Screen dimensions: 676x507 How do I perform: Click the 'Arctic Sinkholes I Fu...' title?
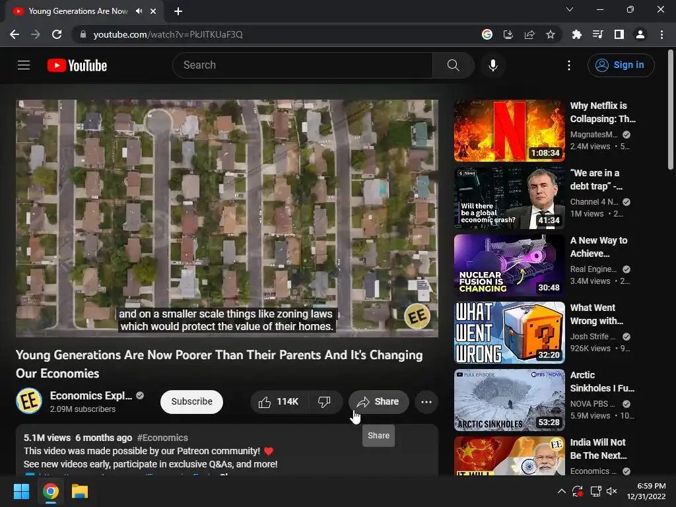coord(602,382)
